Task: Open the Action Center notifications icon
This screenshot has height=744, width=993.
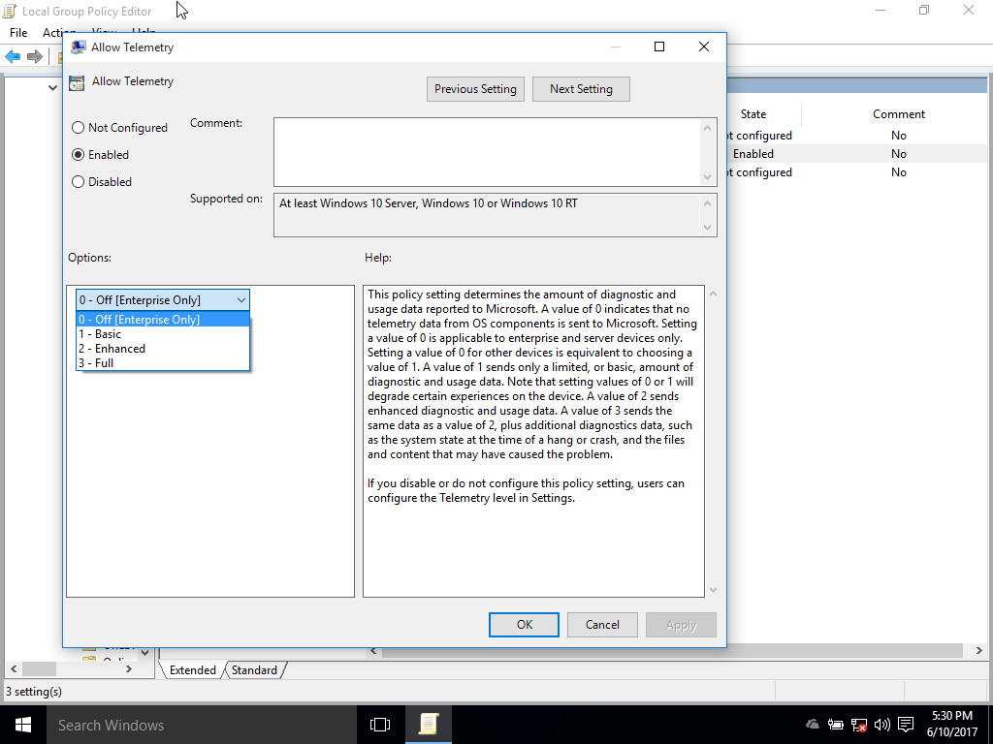Action: click(906, 725)
